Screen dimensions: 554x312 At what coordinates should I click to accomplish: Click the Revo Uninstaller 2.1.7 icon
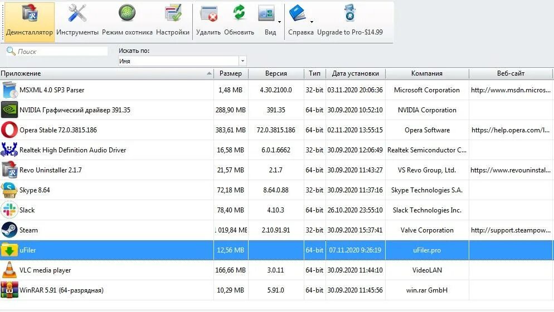pyautogui.click(x=9, y=170)
